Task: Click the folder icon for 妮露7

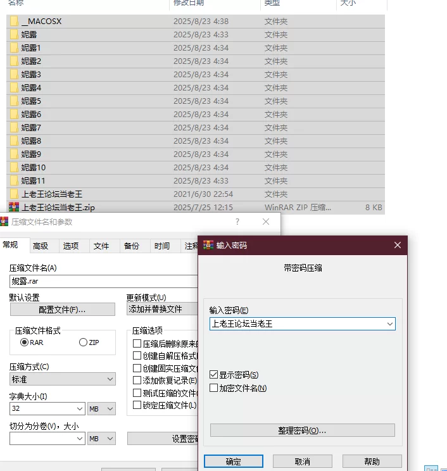Action: click(x=14, y=128)
